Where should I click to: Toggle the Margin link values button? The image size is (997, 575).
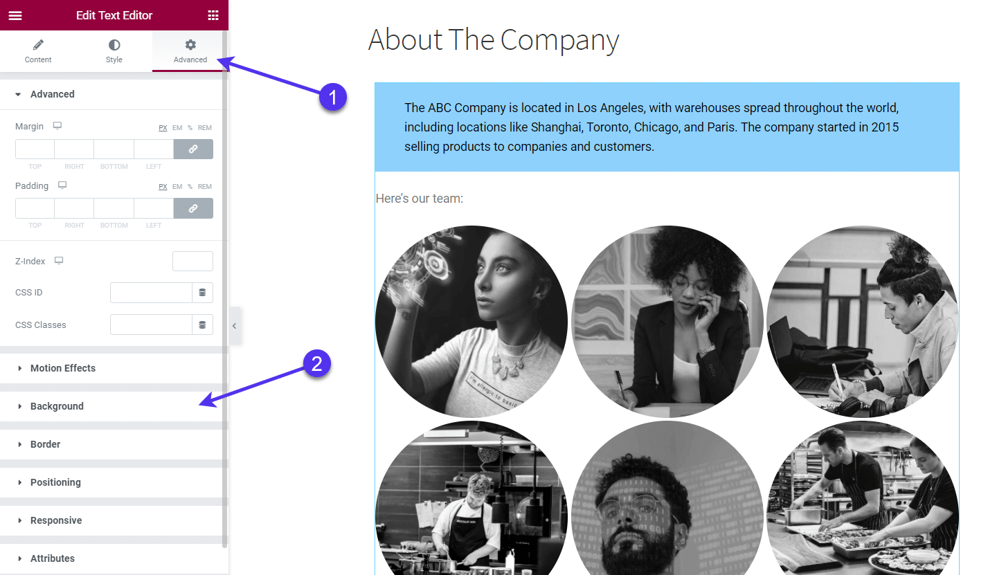(x=193, y=149)
